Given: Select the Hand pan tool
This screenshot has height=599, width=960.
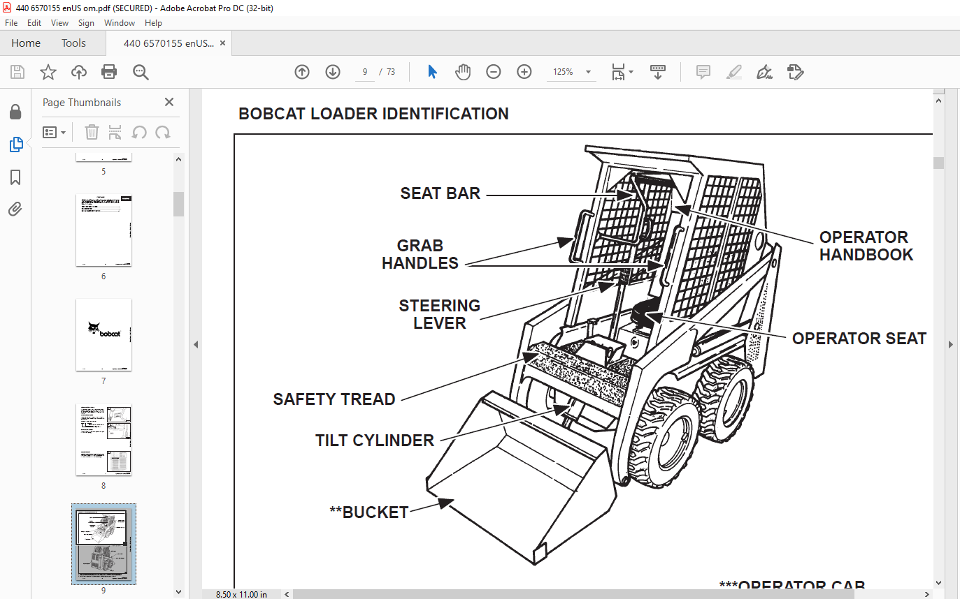Looking at the screenshot, I should [x=463, y=72].
